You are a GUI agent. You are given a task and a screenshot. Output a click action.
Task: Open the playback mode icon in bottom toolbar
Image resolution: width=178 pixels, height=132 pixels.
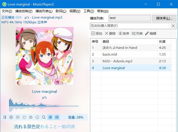pos(5,117)
